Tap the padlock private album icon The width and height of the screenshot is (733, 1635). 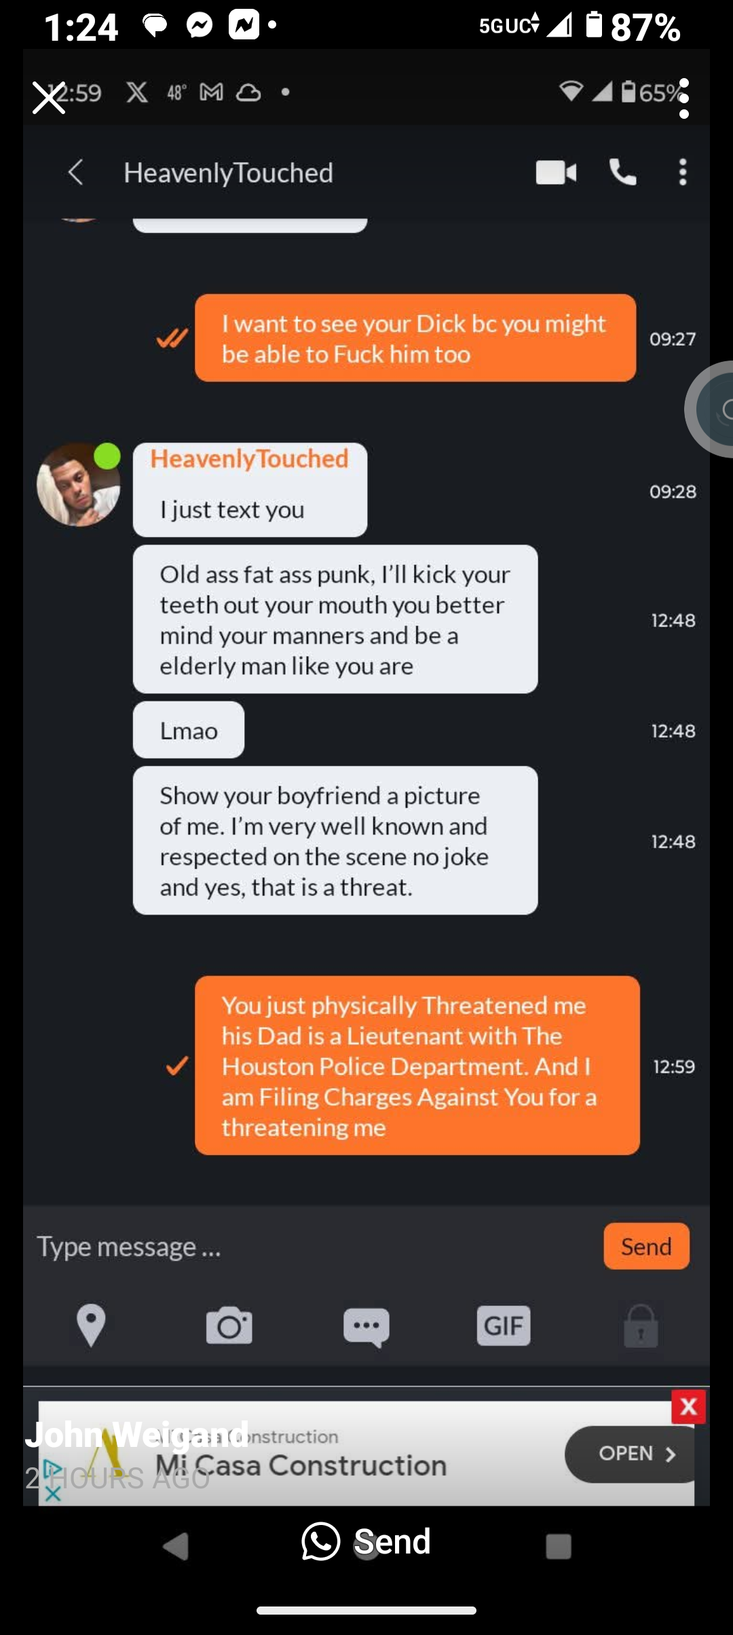641,1325
